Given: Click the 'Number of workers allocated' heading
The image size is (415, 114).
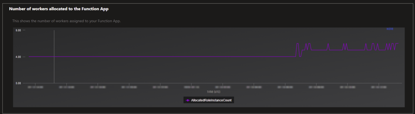Looking at the screenshot, I should pyautogui.click(x=59, y=9).
